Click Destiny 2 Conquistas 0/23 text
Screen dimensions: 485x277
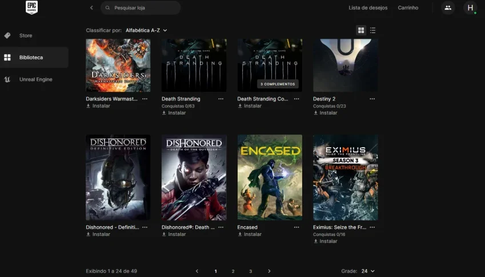[x=330, y=106]
